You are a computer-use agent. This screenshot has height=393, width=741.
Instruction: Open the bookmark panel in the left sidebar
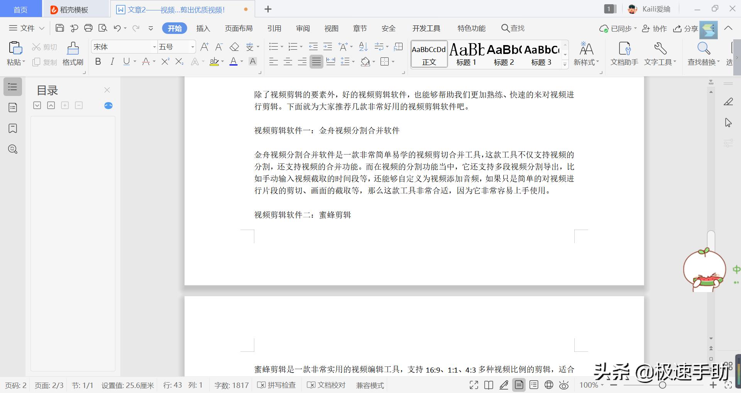click(x=12, y=128)
